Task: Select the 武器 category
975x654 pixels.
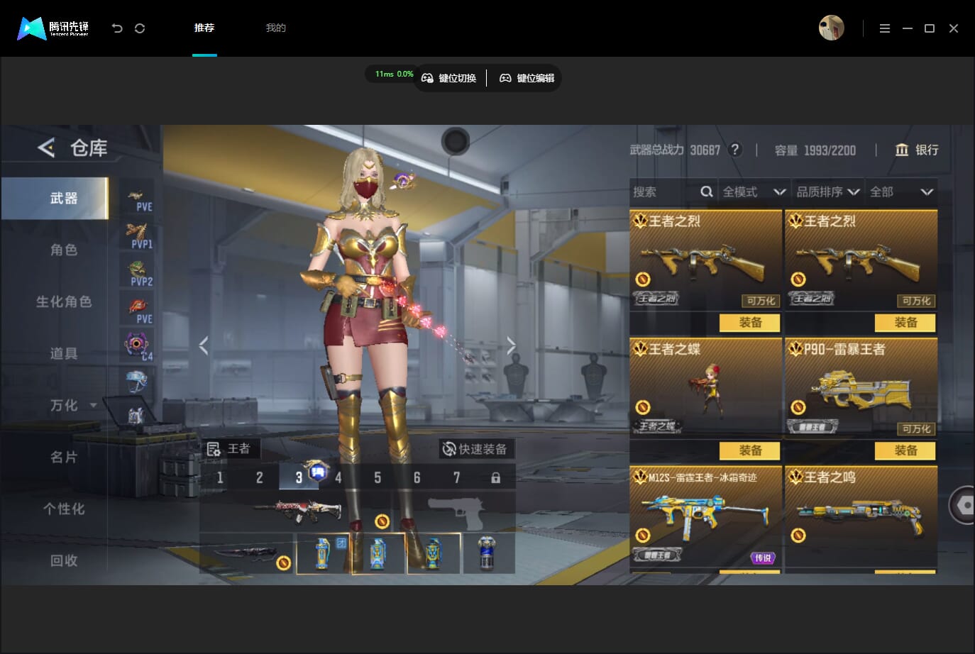Action: 55,198
